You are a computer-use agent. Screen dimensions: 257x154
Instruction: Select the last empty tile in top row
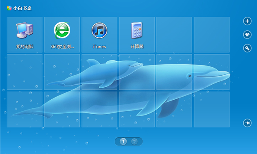tap(212, 35)
